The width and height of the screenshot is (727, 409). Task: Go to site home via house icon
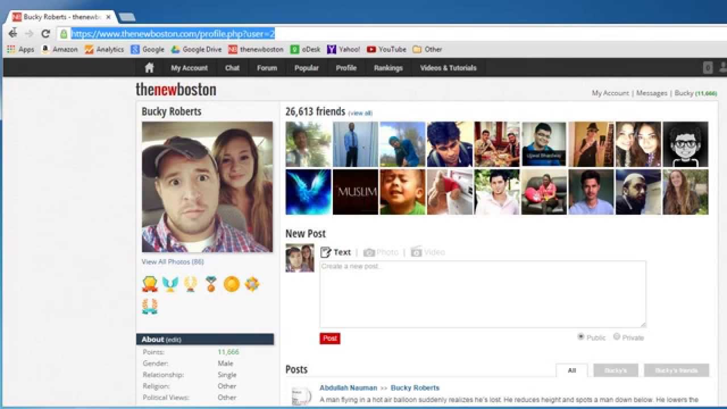149,68
